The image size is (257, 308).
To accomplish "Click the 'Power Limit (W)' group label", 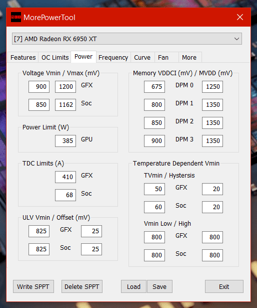I will pyautogui.click(x=45, y=127).
